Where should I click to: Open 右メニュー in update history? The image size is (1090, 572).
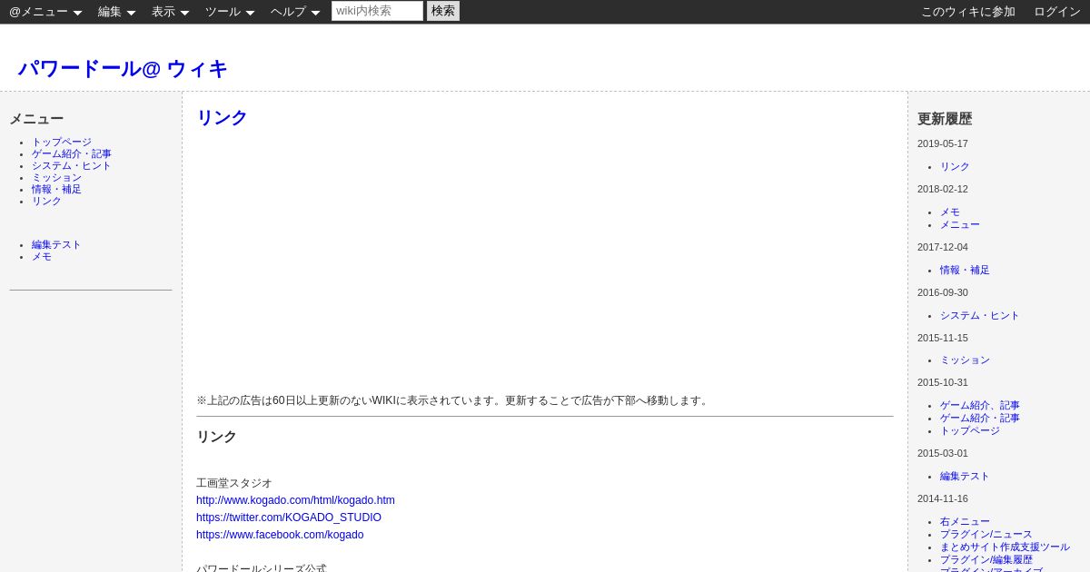click(965, 522)
